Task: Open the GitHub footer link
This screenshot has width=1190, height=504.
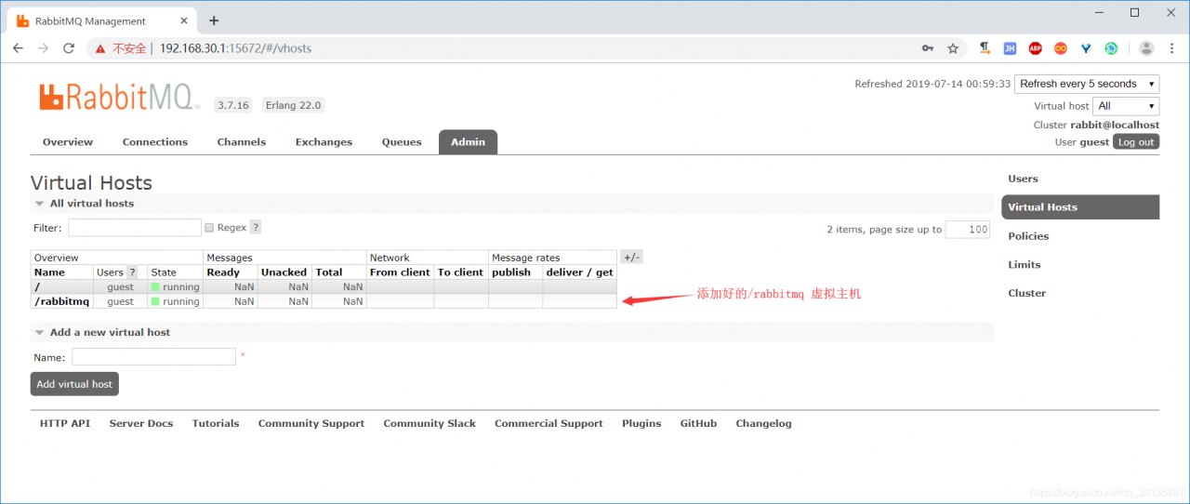Action: point(698,423)
